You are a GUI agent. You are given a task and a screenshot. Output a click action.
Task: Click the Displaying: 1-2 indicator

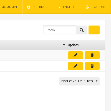[72, 81]
